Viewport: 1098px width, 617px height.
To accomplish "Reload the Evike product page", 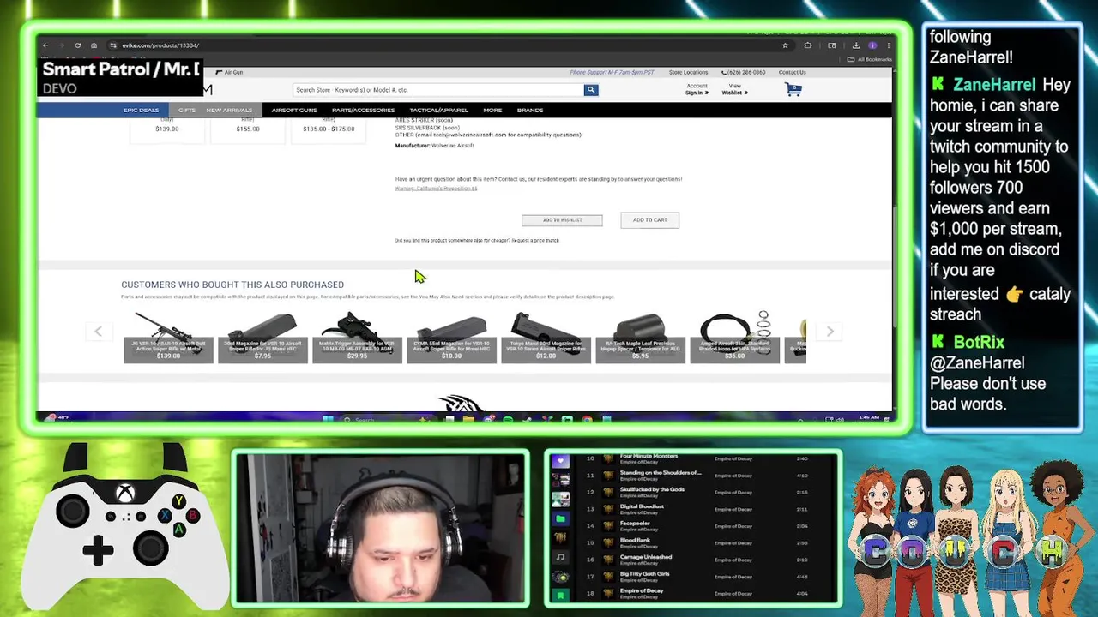I will (x=77, y=45).
